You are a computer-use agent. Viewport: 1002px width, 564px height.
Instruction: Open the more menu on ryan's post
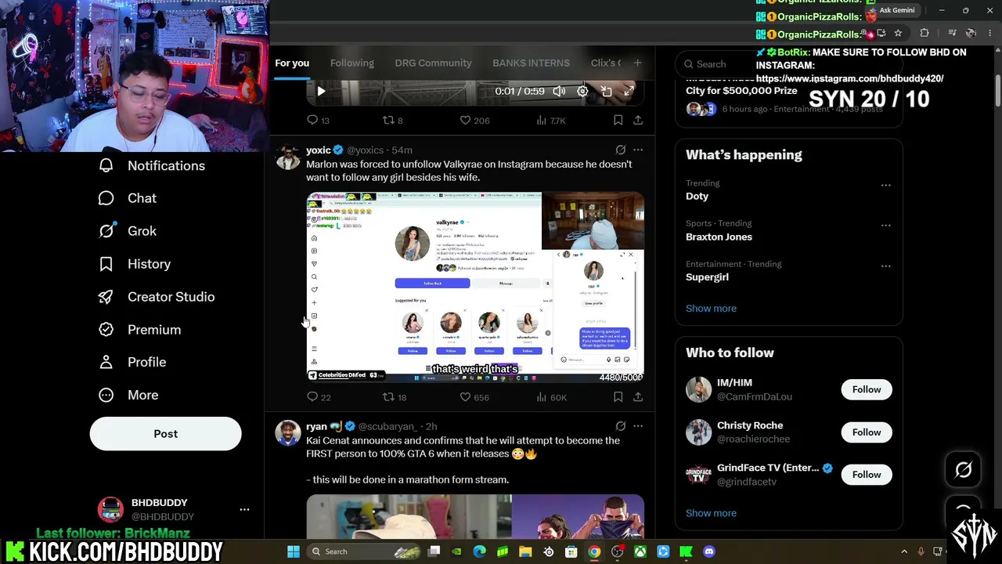point(638,426)
